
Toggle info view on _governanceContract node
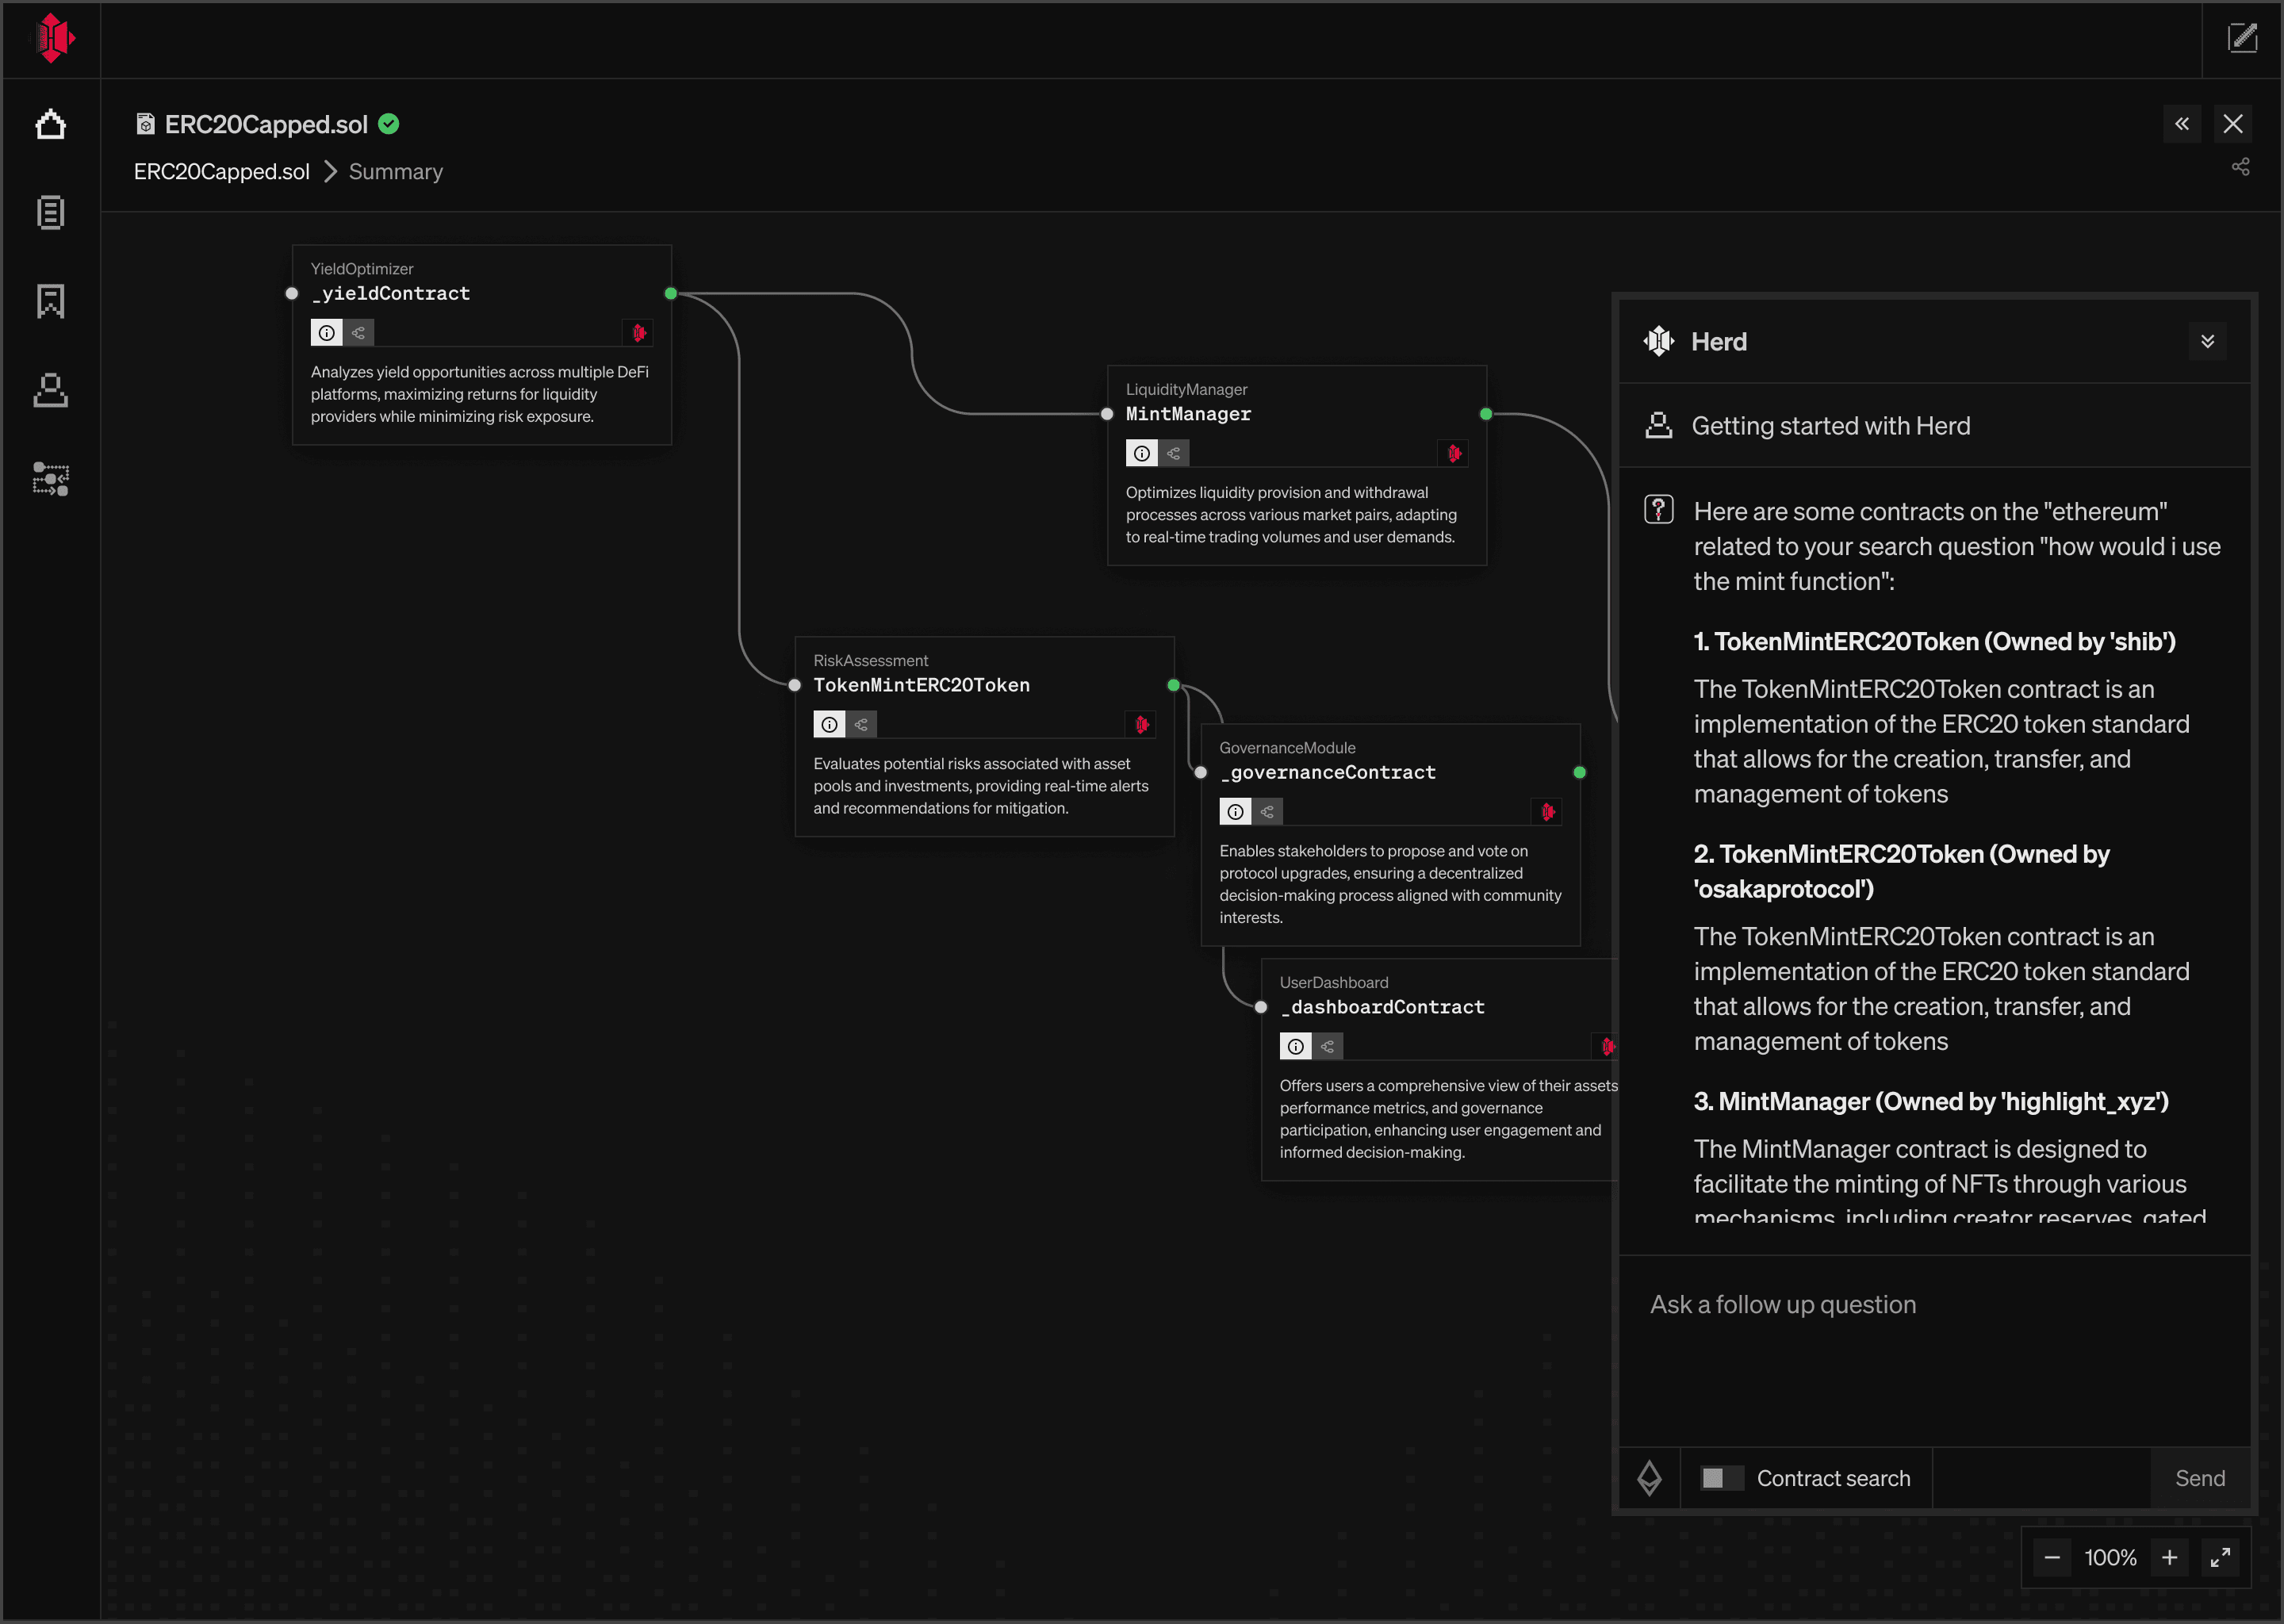pos(1235,812)
